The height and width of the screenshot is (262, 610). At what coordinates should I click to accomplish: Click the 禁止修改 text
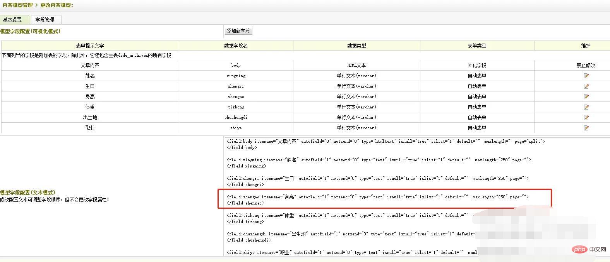586,65
